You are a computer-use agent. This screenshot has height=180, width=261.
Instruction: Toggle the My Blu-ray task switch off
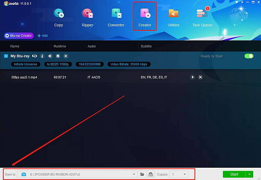pyautogui.click(x=249, y=56)
